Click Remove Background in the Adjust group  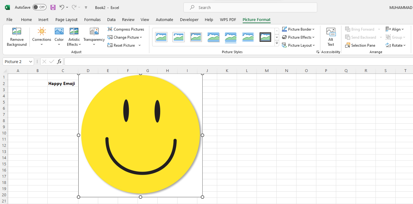[16, 36]
